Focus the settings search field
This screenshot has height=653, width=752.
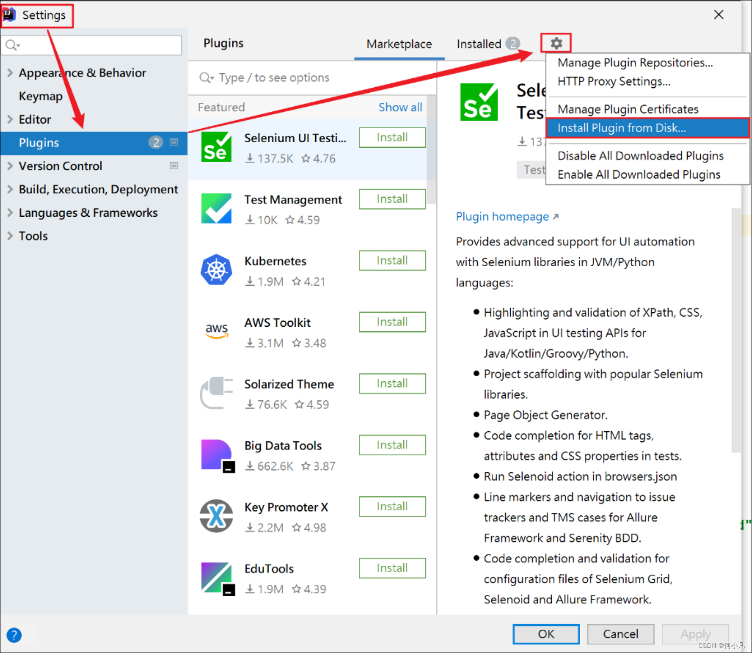pyautogui.click(x=91, y=45)
